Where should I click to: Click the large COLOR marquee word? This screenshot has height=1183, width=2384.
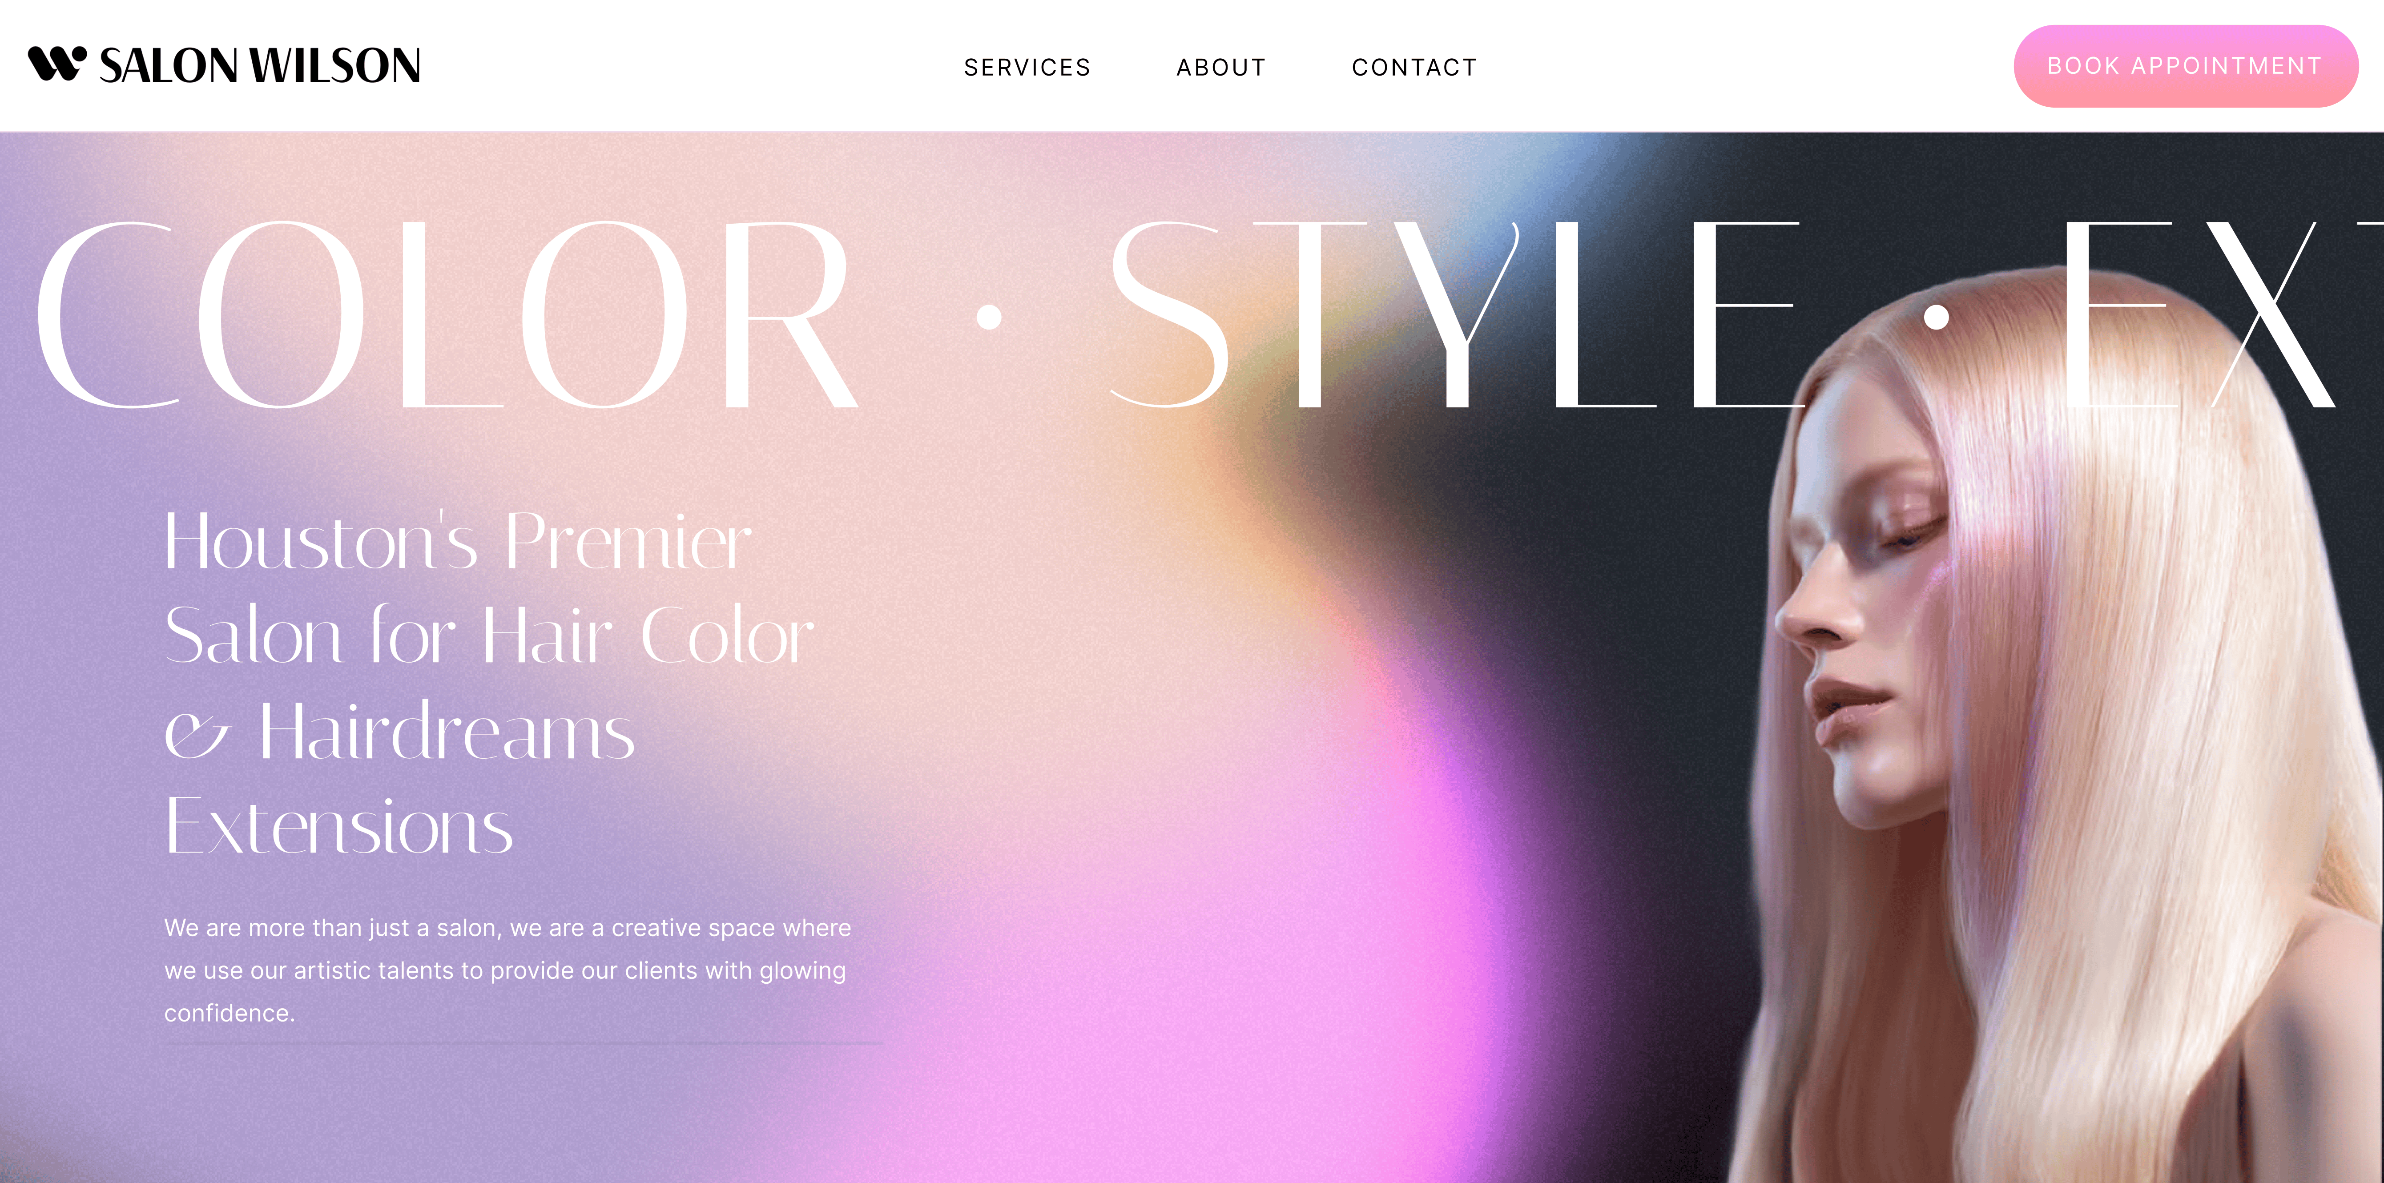coord(448,315)
